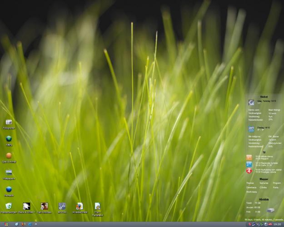Screen dimensions: 284x227
Task: Open the Papperskorgen recycle bin
Action: [9, 206]
